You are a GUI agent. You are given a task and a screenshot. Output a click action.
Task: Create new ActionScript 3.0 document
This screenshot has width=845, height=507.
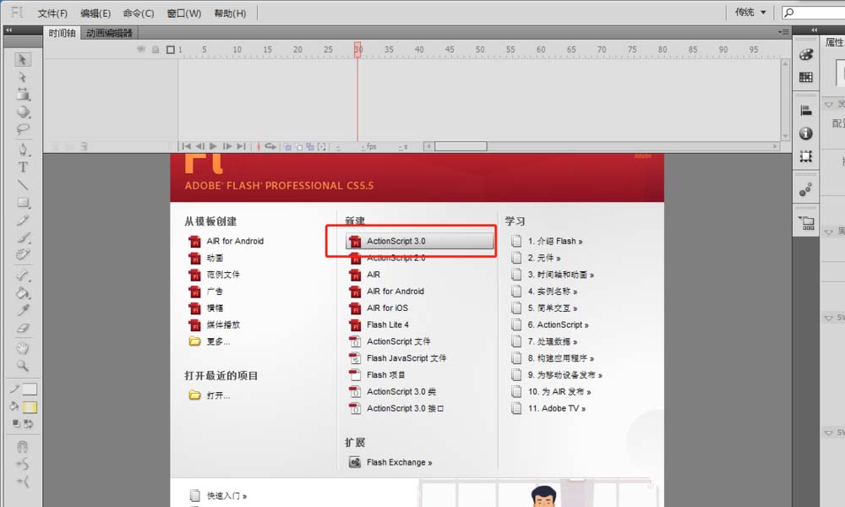tap(420, 241)
